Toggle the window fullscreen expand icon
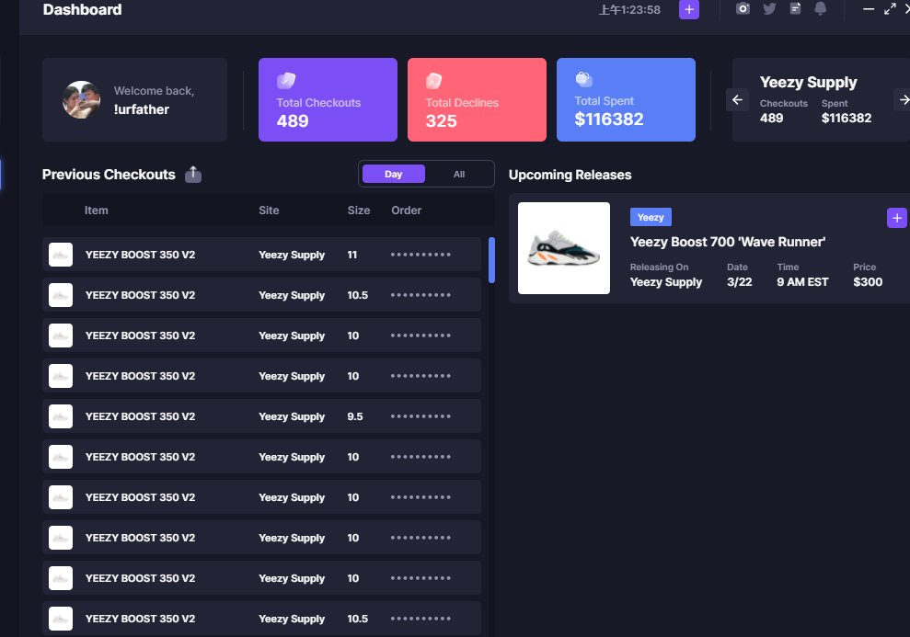 (890, 8)
